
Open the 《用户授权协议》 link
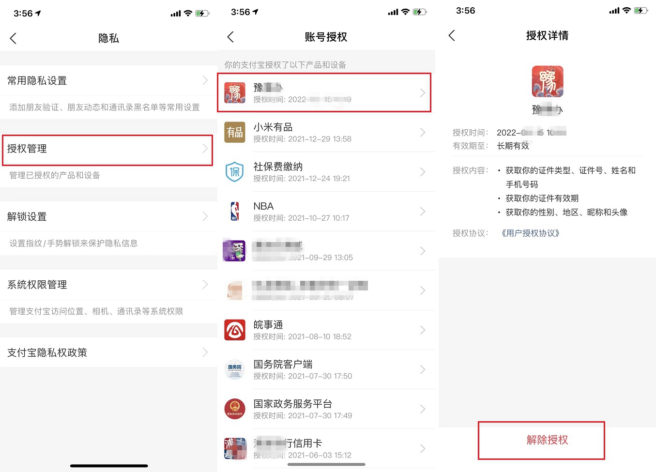click(x=530, y=233)
